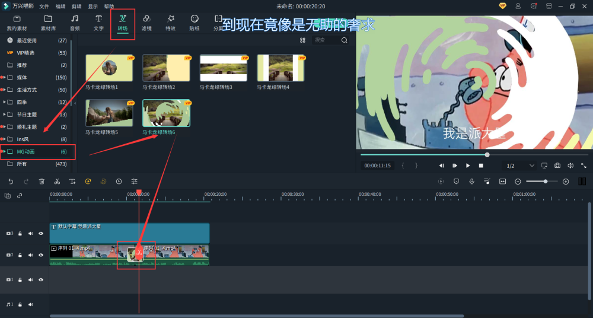The width and height of the screenshot is (593, 318).
Task: Click the timeline zoom slider handle
Action: click(x=546, y=182)
